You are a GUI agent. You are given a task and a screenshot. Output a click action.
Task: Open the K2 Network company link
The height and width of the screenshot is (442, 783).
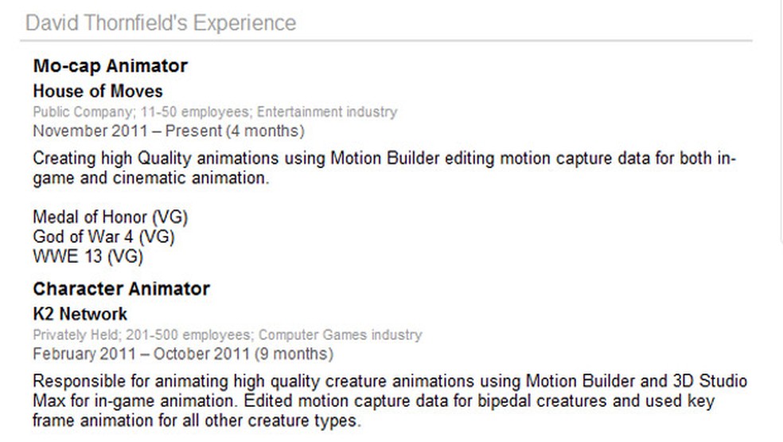pos(80,313)
